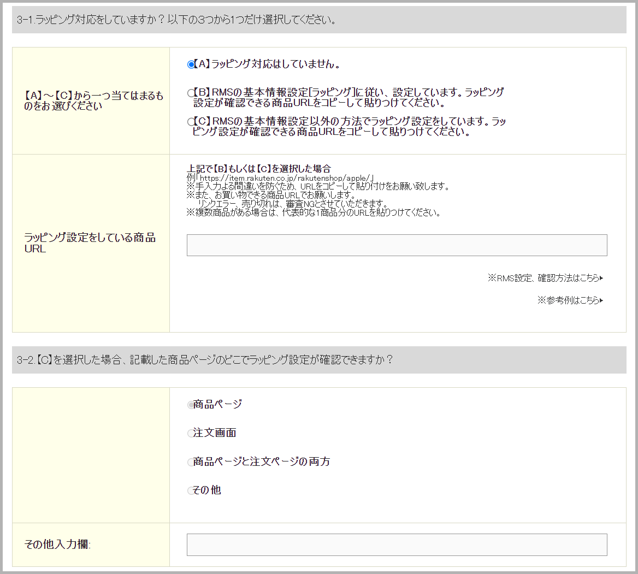This screenshot has height=574, width=638.
Task: Select the 注文画面 radio button
Action: click(191, 434)
